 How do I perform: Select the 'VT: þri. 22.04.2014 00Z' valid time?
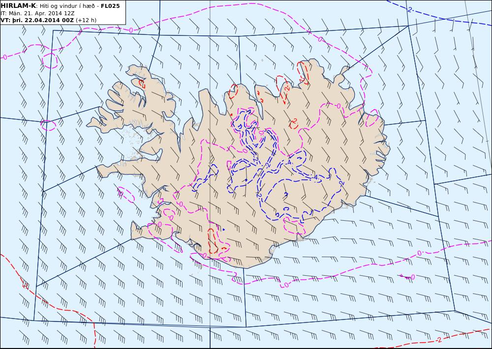click(37, 20)
